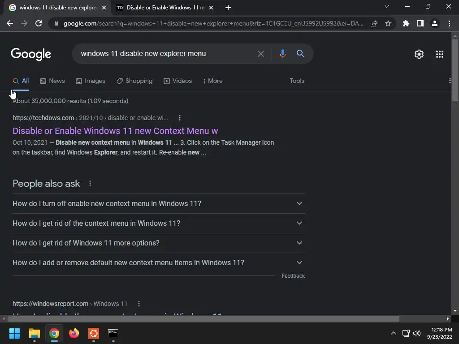This screenshot has width=459, height=344.
Task: Expand "How do I get rid of the context menu"
Action: tap(158, 223)
